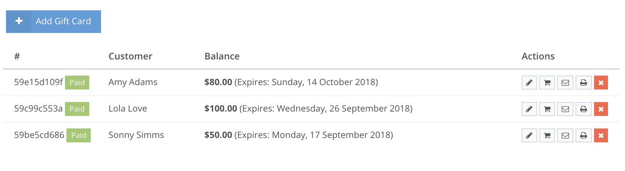The width and height of the screenshot is (625, 171).
Task: Edit Amy Adams' gift card
Action: point(529,83)
